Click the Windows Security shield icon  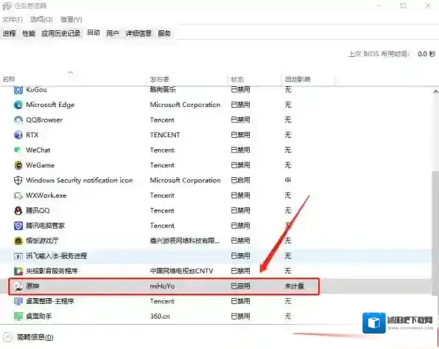point(18,180)
